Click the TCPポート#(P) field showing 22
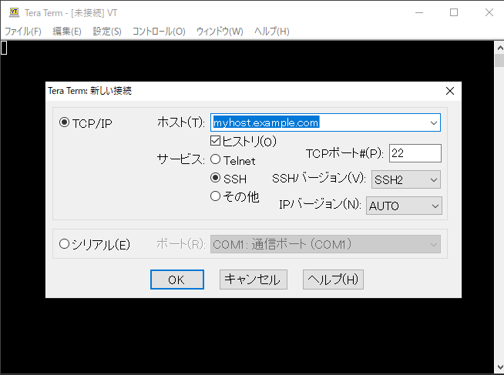This screenshot has height=375, width=504. click(415, 153)
